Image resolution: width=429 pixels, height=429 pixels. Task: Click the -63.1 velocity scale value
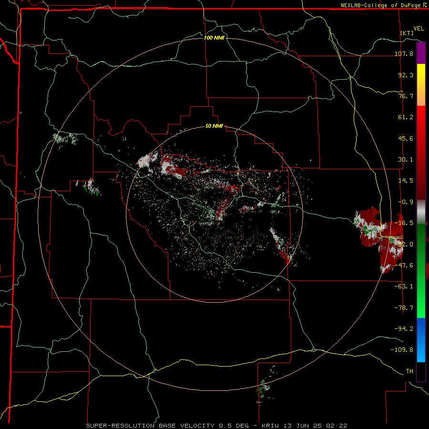[404, 286]
